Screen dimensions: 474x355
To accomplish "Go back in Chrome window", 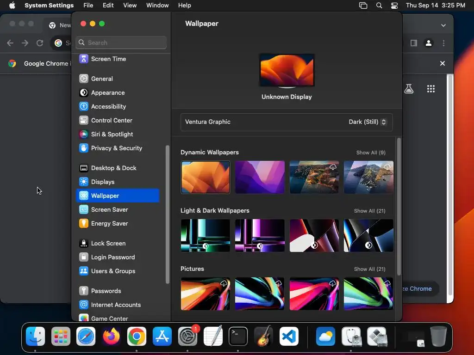I will coord(10,43).
